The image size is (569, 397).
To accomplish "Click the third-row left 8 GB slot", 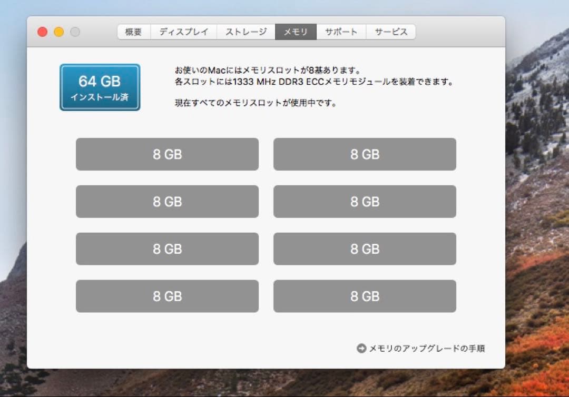I will 167,249.
